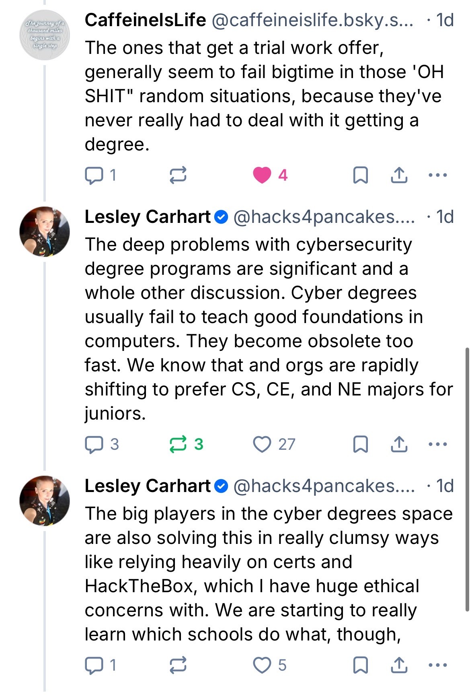Open more options on HackTheBox post
The width and height of the screenshot is (474, 696).
[438, 665]
